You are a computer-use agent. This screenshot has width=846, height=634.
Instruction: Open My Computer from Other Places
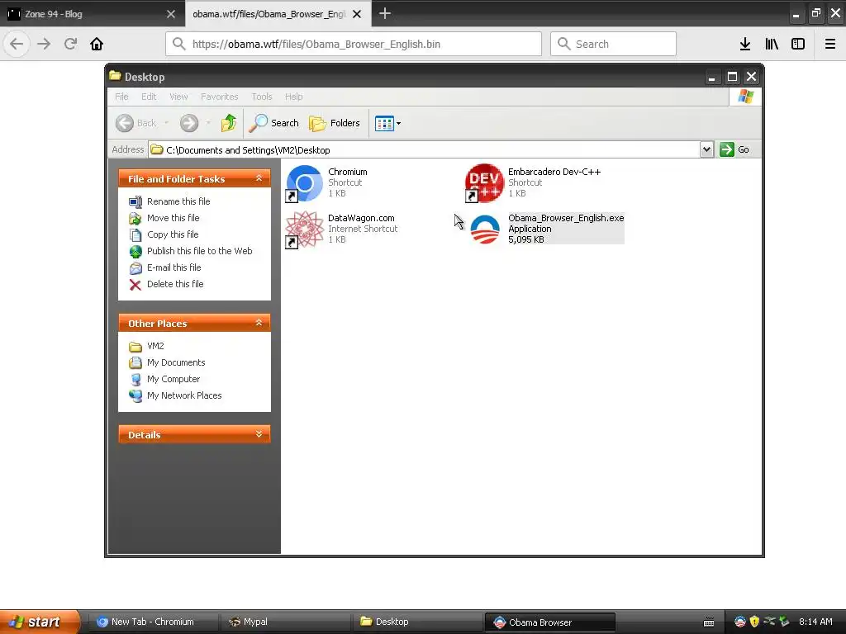(164, 379)
